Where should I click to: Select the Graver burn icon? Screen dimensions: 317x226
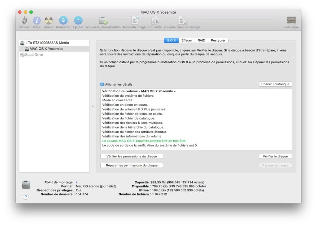click(x=49, y=20)
